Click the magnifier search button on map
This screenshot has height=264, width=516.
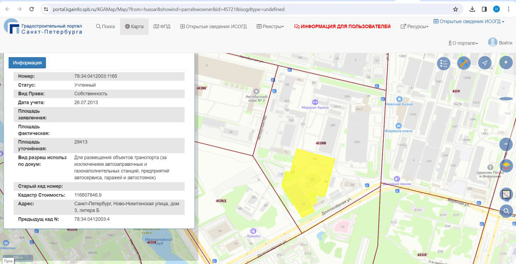[506, 210]
